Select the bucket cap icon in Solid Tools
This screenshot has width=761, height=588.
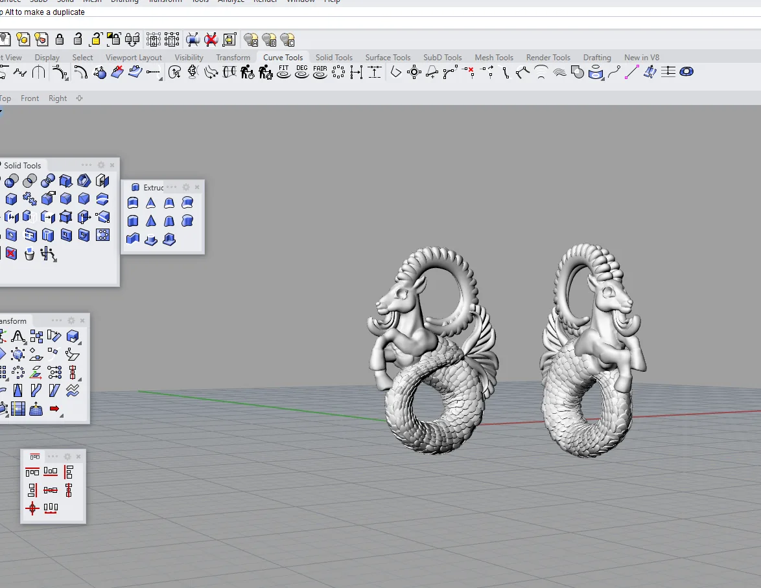[x=30, y=253]
